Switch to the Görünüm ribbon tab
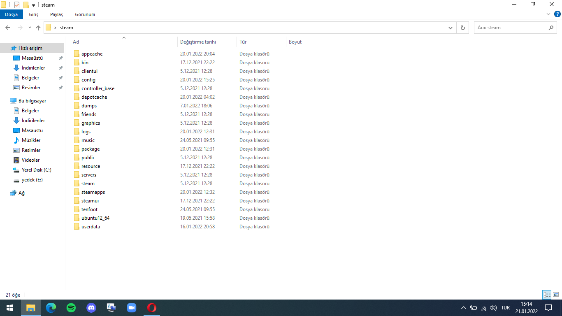This screenshot has height=316, width=562. pos(85,14)
